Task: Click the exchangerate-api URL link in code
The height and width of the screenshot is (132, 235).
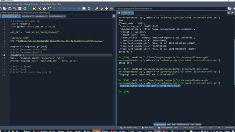Action: (x=60, y=41)
